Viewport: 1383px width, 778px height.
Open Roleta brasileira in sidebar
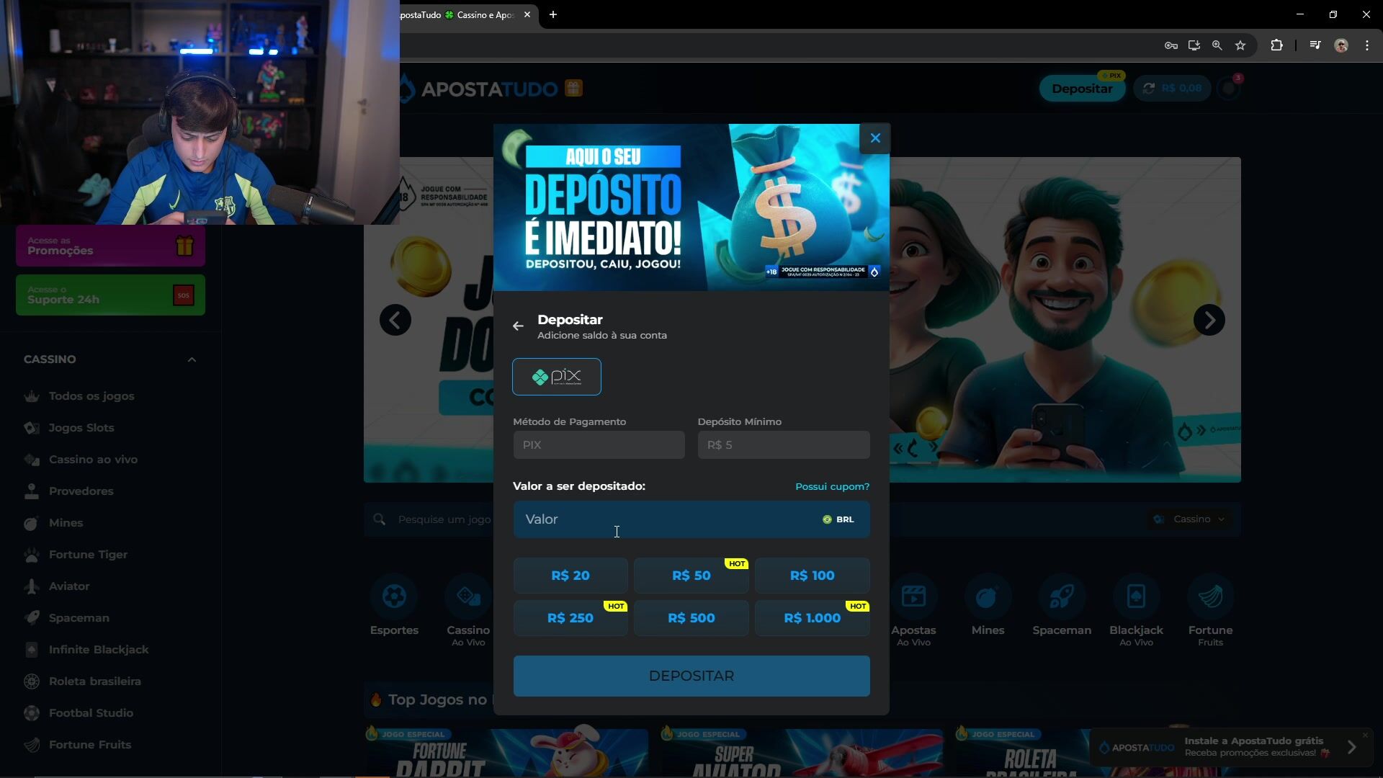94,681
